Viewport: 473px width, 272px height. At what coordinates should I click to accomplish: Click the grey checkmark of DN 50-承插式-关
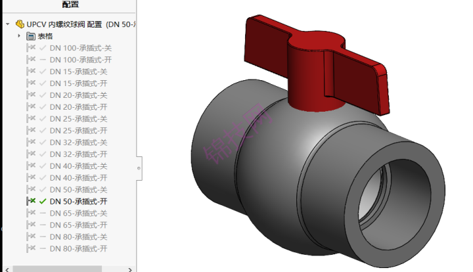(43, 190)
